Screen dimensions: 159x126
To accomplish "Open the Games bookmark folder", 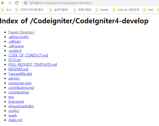I will coord(102,10).
